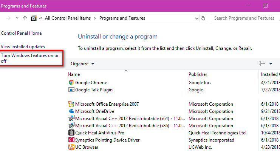Viewport: 280px width, 151px height.
Task: Go to Control Panel Home
Action: click(21, 33)
